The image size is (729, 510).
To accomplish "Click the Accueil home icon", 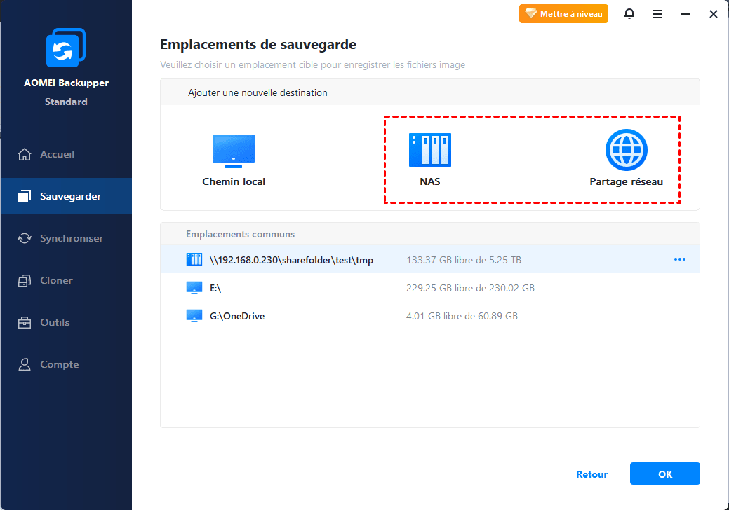I will (24, 154).
